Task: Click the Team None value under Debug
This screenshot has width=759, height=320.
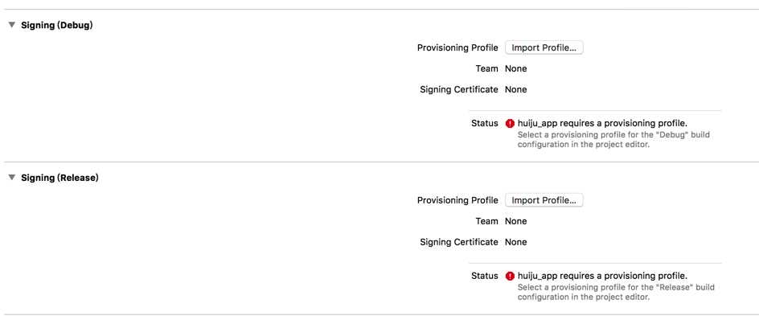Action: [x=516, y=69]
